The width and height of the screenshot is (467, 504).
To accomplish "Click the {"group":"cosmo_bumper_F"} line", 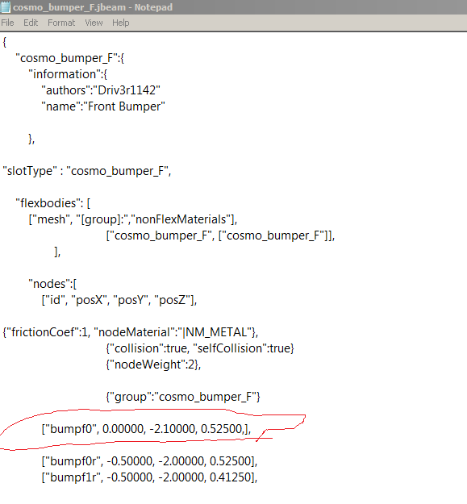I will click(x=183, y=397).
